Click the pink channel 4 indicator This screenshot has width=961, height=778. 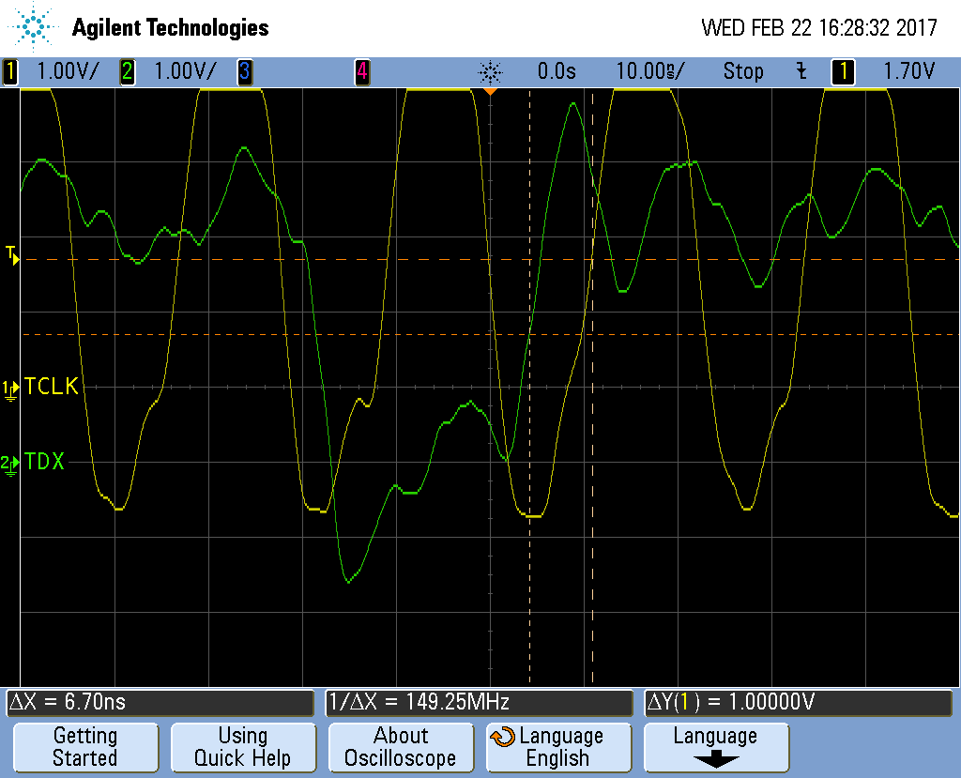point(361,71)
